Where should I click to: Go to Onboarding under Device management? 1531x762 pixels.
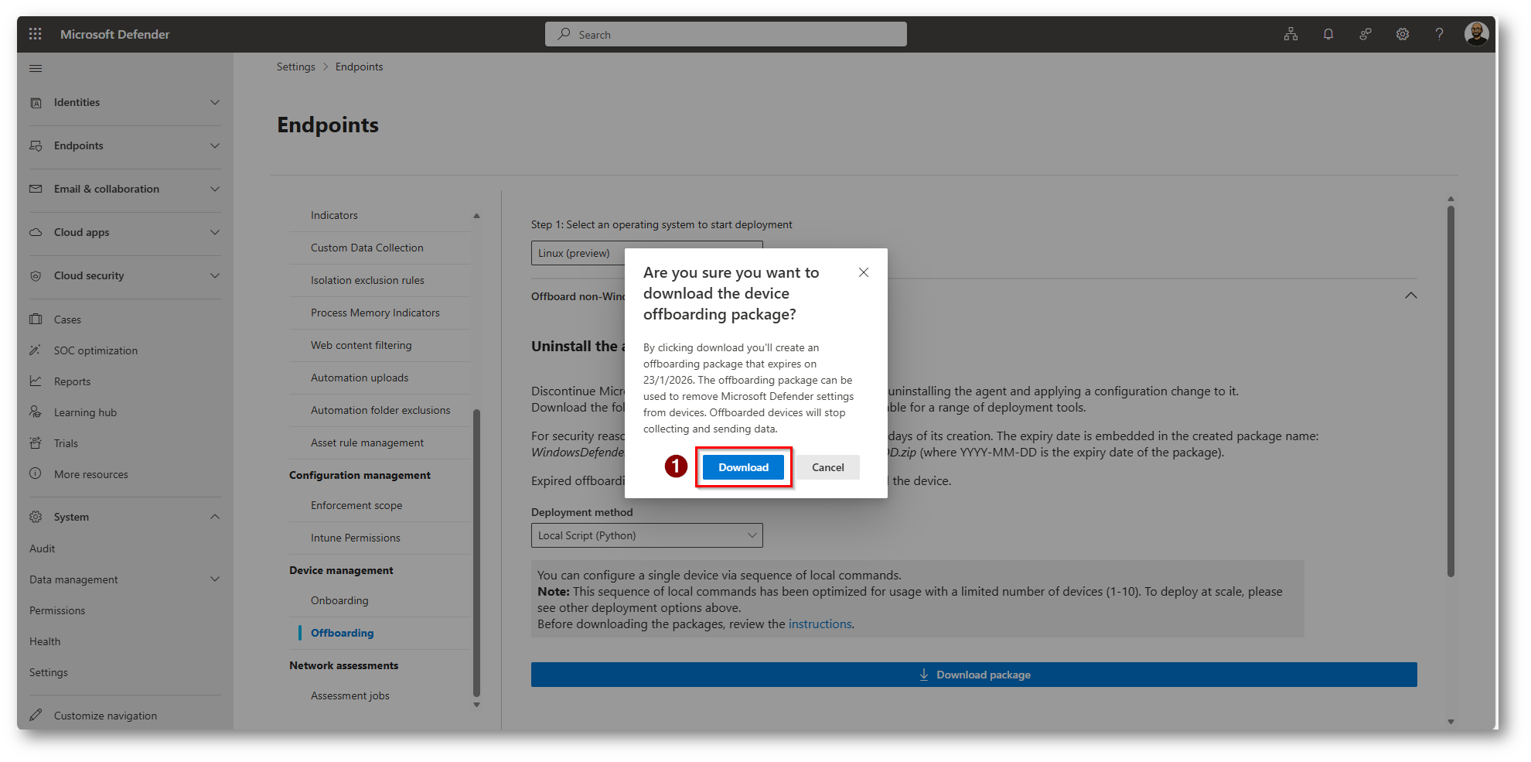point(339,600)
